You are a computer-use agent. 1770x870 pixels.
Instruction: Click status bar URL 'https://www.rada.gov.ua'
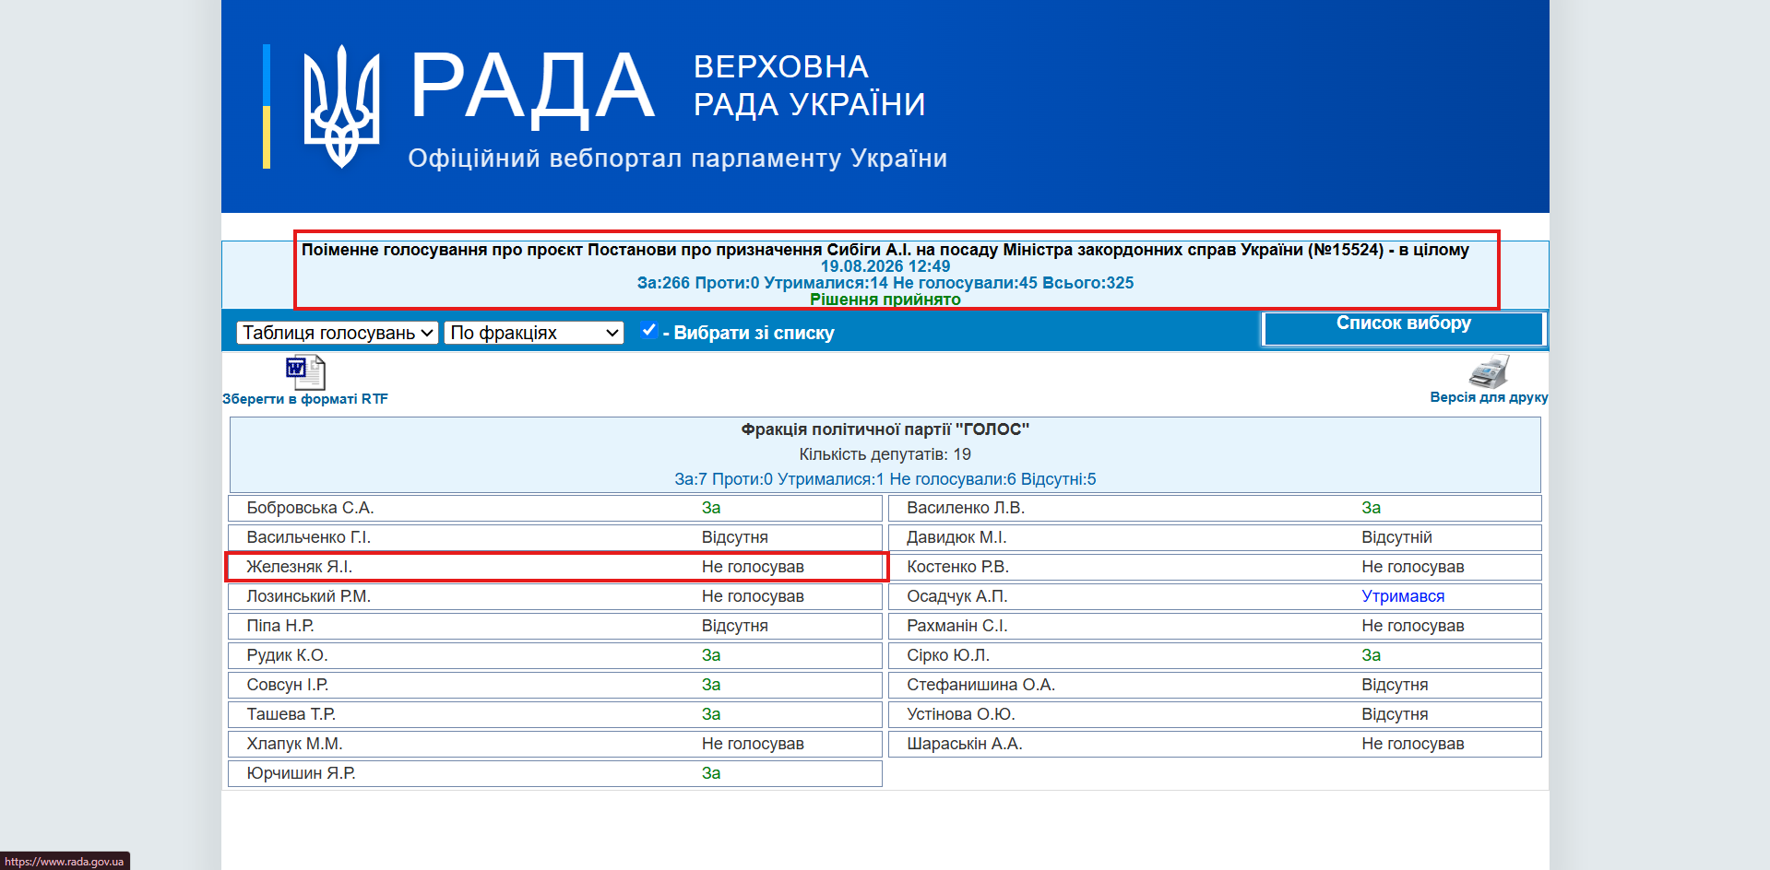pos(65,862)
